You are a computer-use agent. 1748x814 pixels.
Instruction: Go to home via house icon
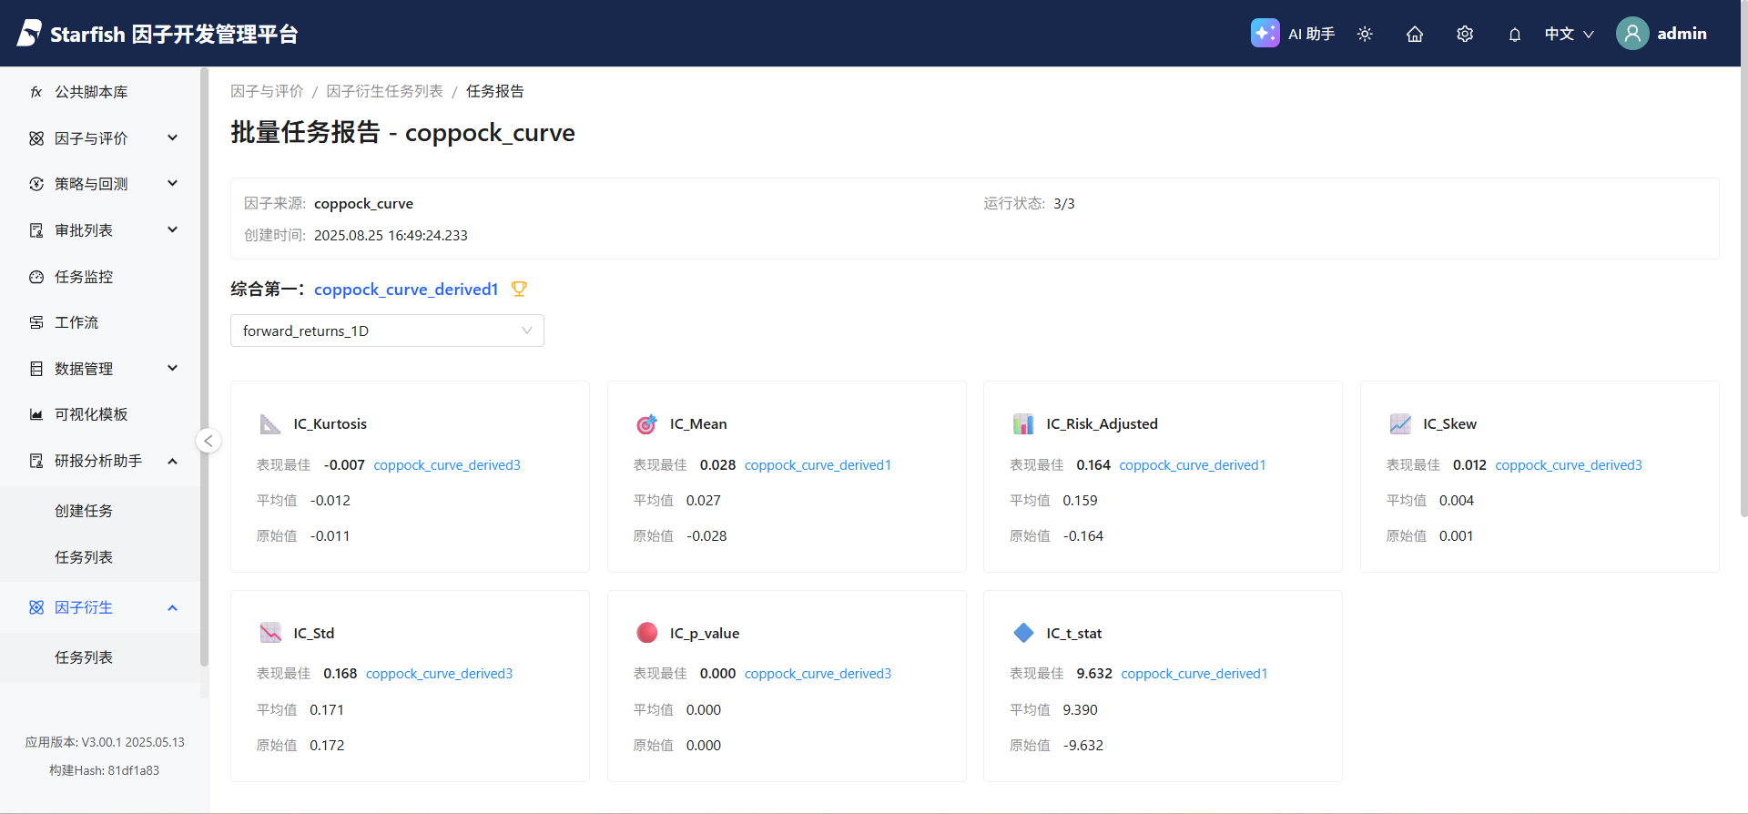pos(1415,34)
